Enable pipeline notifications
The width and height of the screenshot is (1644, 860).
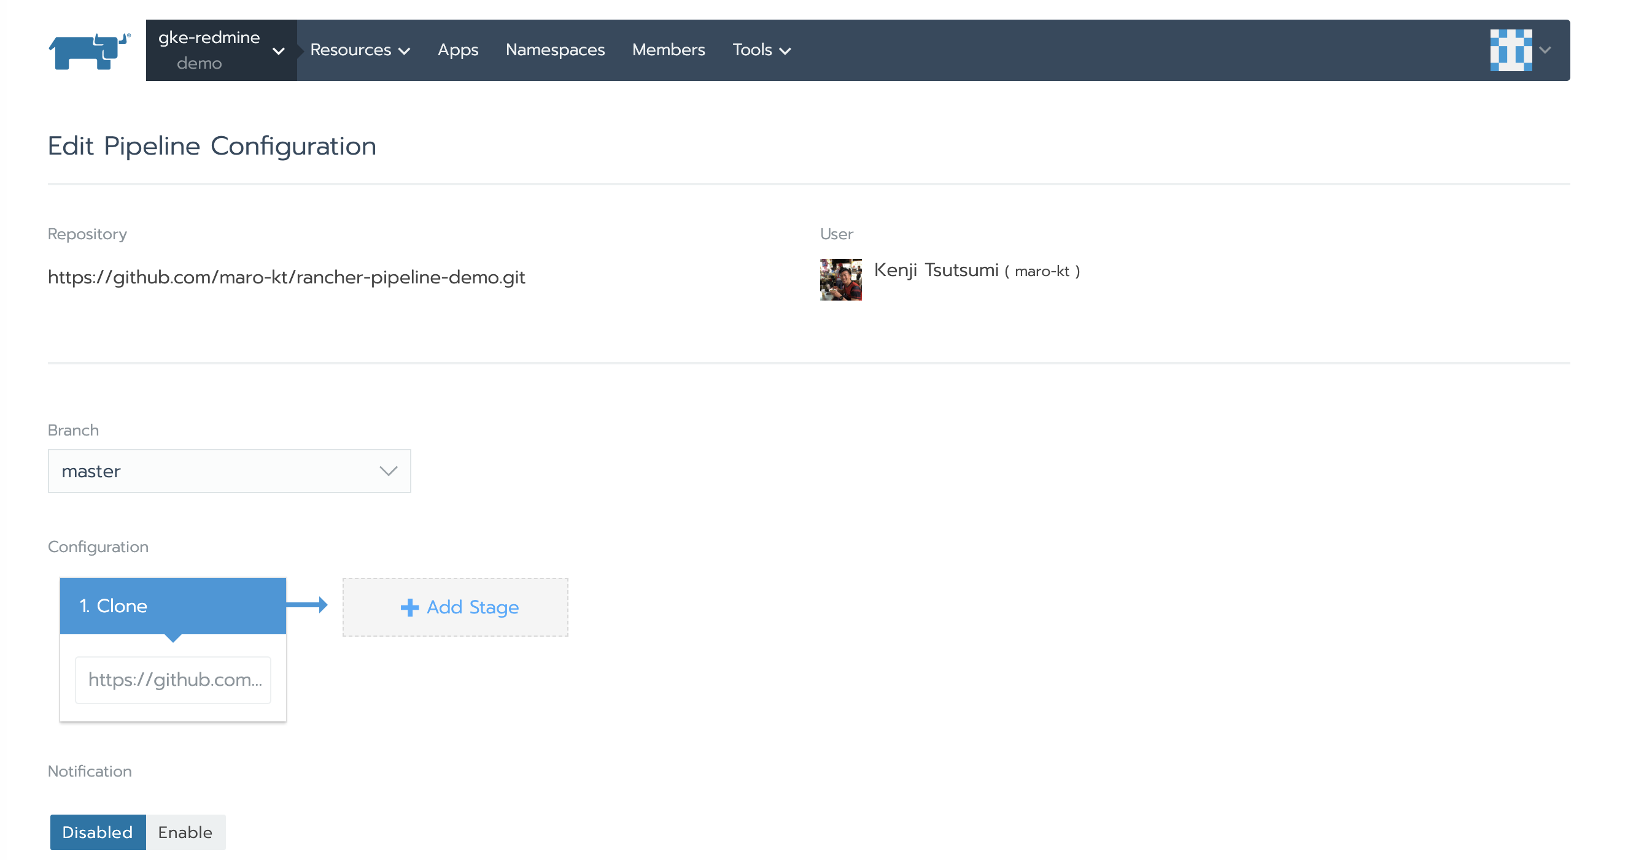(x=185, y=832)
